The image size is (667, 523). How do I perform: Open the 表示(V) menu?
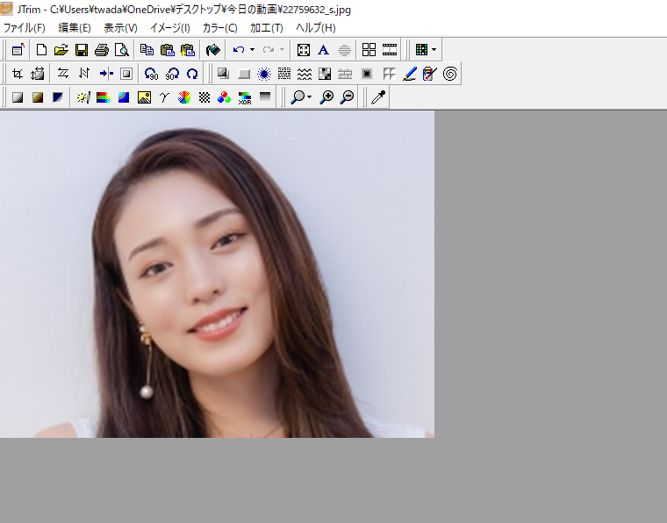coord(120,28)
